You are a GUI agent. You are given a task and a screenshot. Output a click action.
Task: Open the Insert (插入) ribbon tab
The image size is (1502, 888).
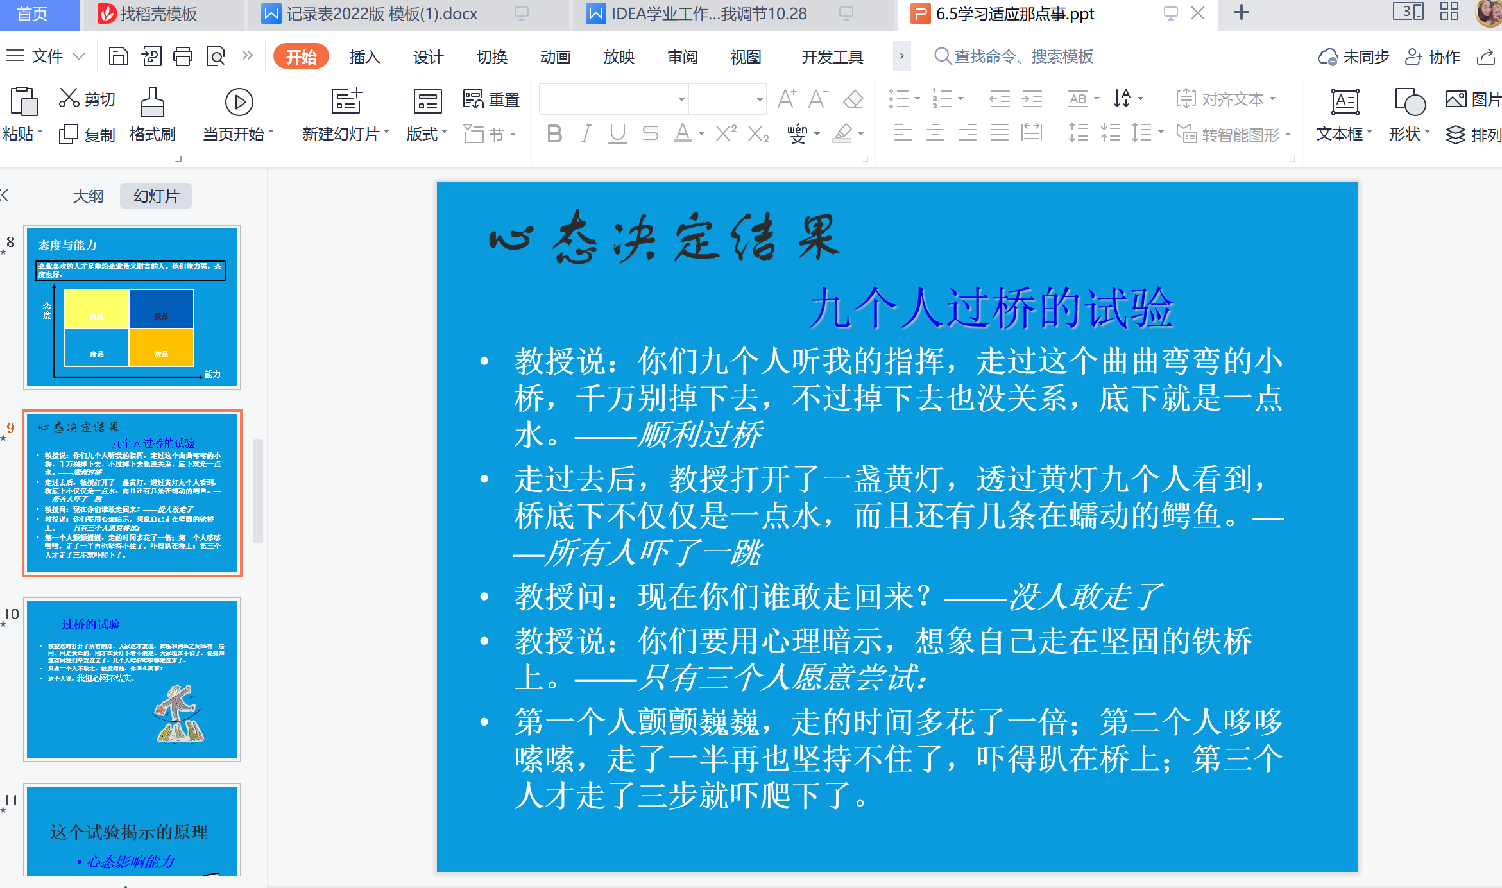pos(364,57)
